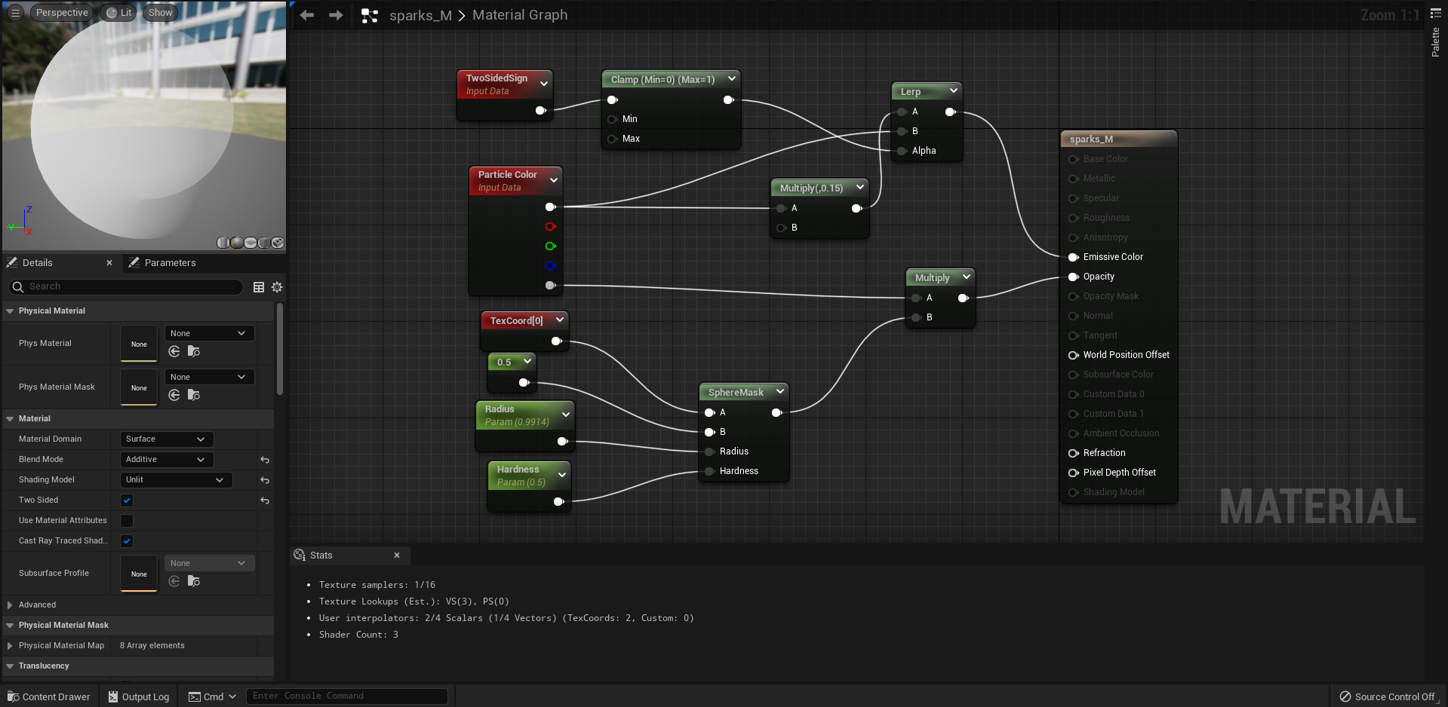The height and width of the screenshot is (707, 1448).
Task: Click the console command input field
Action: click(x=346, y=696)
